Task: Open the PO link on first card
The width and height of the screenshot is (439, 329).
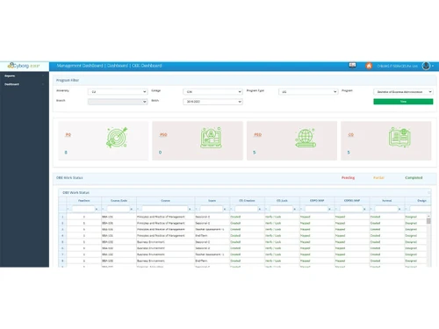Action: 68,134
